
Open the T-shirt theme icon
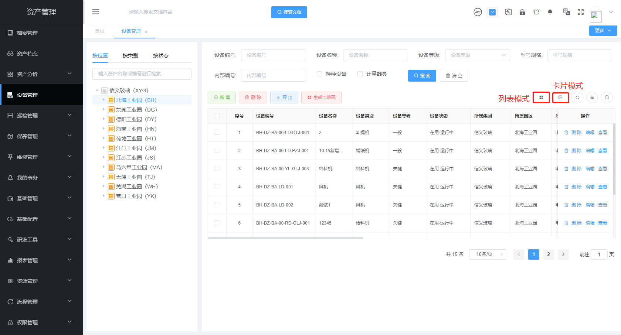tap(536, 12)
